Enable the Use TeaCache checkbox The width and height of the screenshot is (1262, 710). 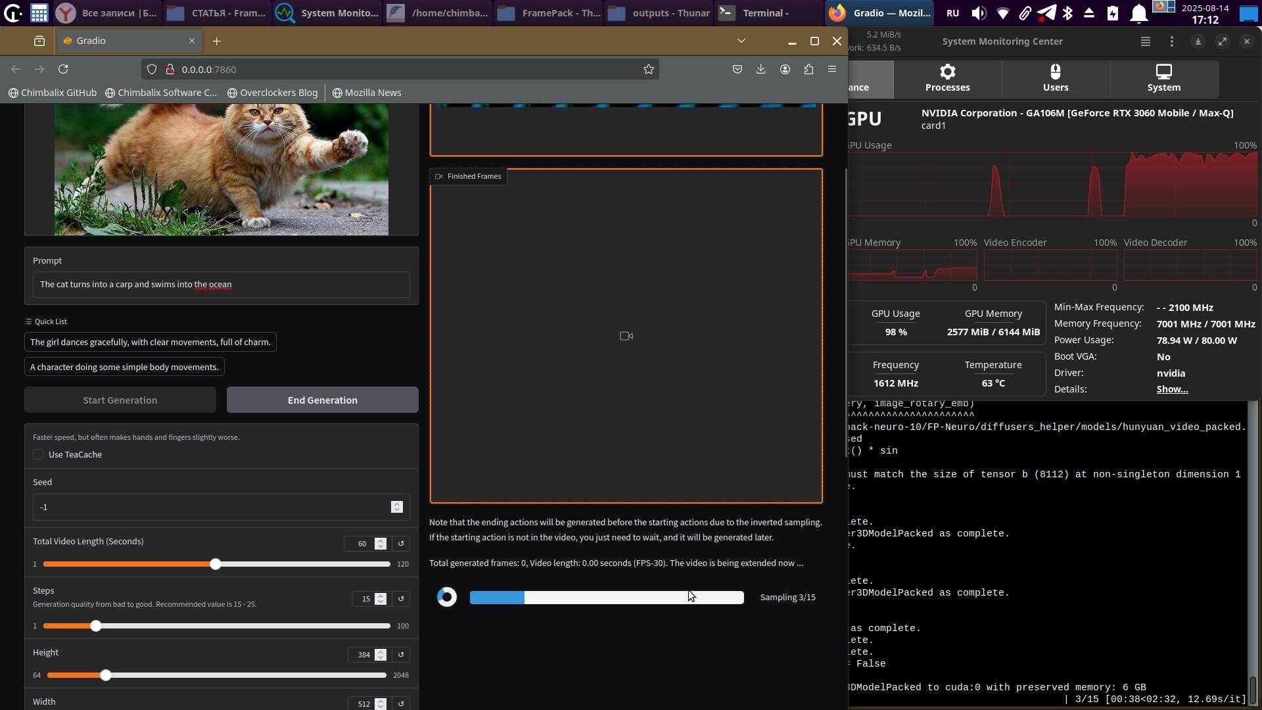coord(38,454)
